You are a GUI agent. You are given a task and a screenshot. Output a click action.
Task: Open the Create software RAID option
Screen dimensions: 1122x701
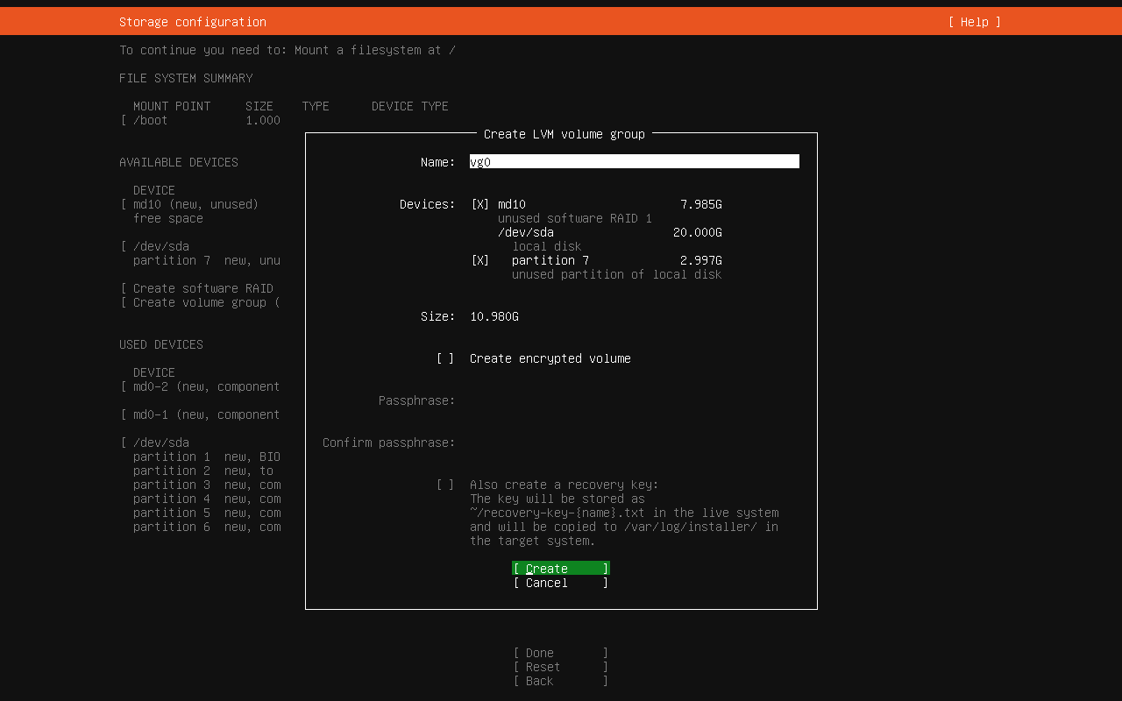pos(202,288)
